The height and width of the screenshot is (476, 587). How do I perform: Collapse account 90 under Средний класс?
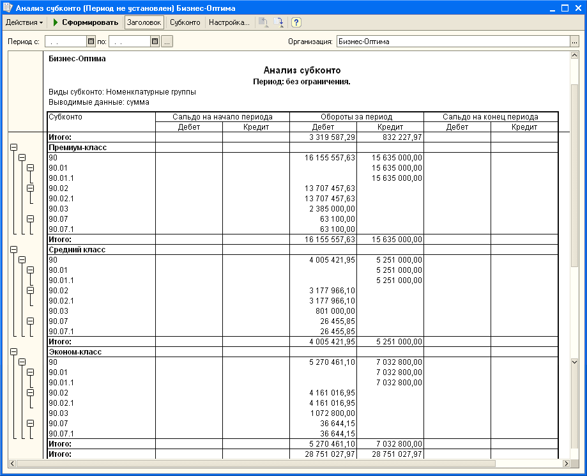(22, 259)
